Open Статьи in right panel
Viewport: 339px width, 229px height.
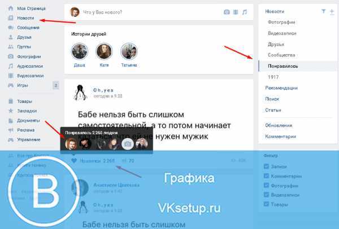273,110
